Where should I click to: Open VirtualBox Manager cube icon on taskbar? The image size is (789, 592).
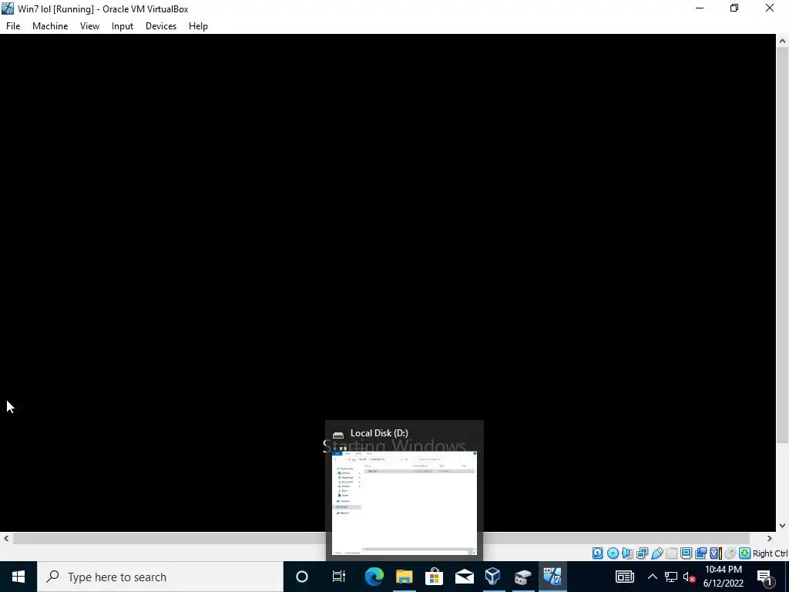493,577
